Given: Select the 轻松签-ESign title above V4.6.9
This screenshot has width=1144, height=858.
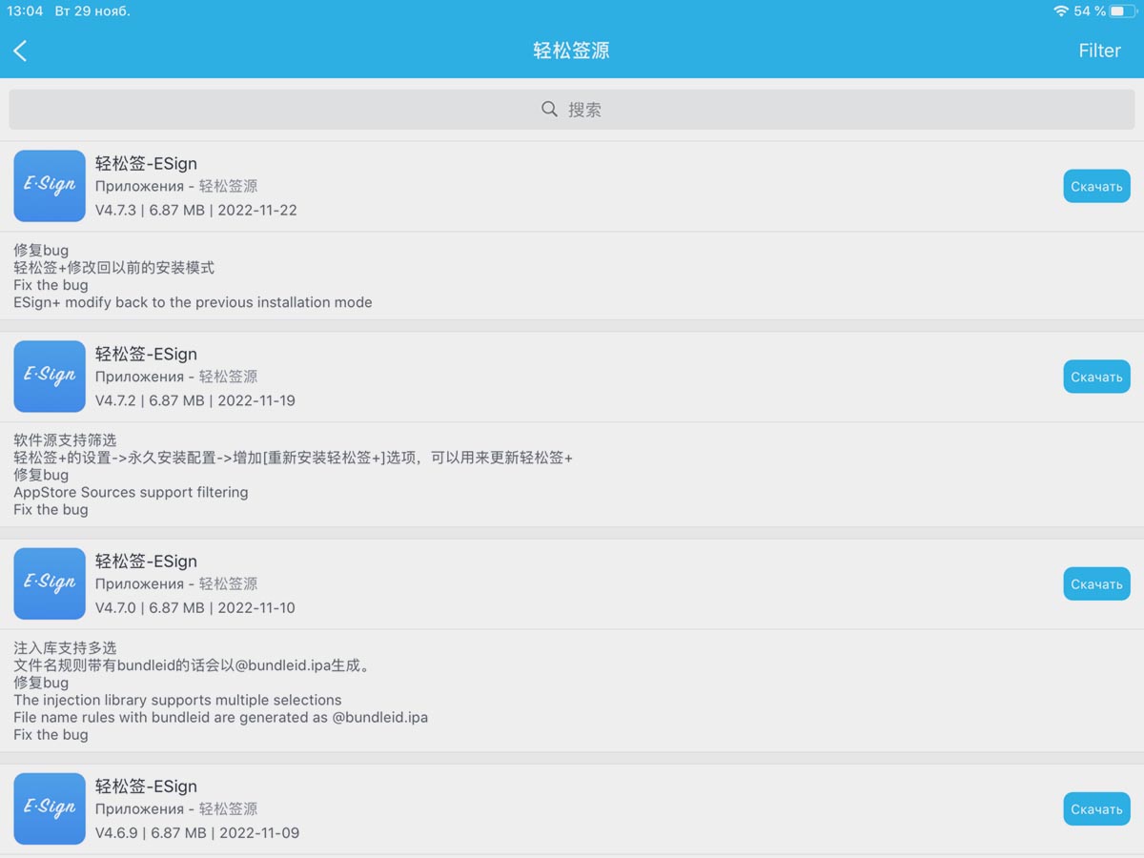Looking at the screenshot, I should 146,786.
